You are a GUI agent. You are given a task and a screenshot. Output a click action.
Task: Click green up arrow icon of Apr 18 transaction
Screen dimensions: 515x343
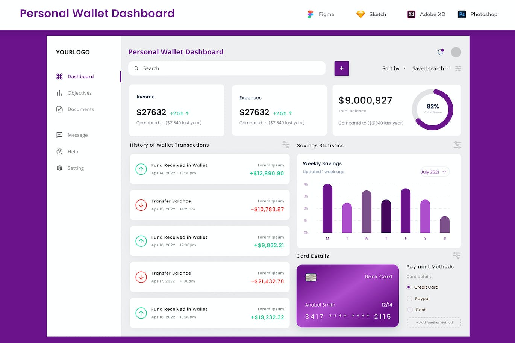[141, 313]
